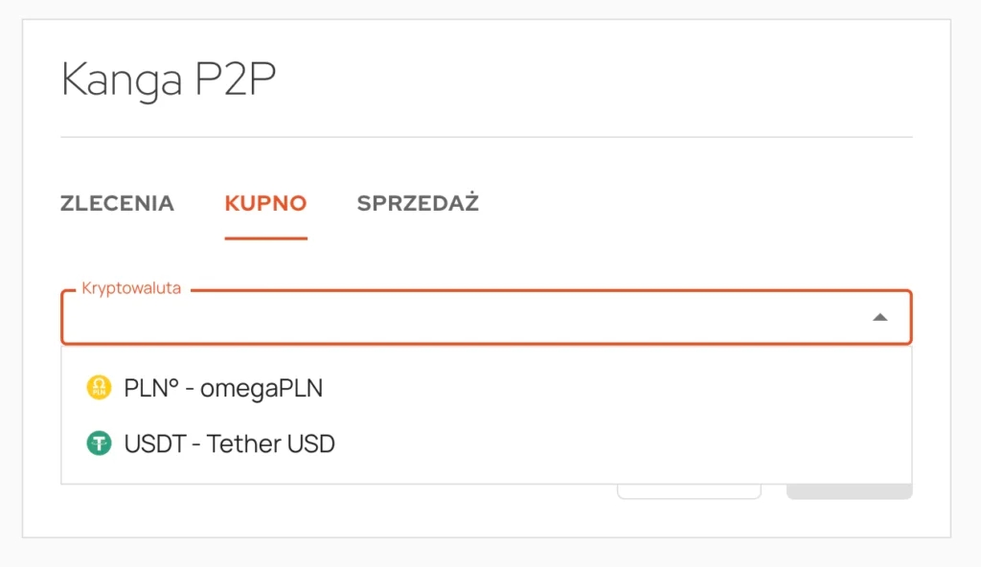The width and height of the screenshot is (981, 567).
Task: Click the omega symbol in the yellow coin
Action: point(99,384)
